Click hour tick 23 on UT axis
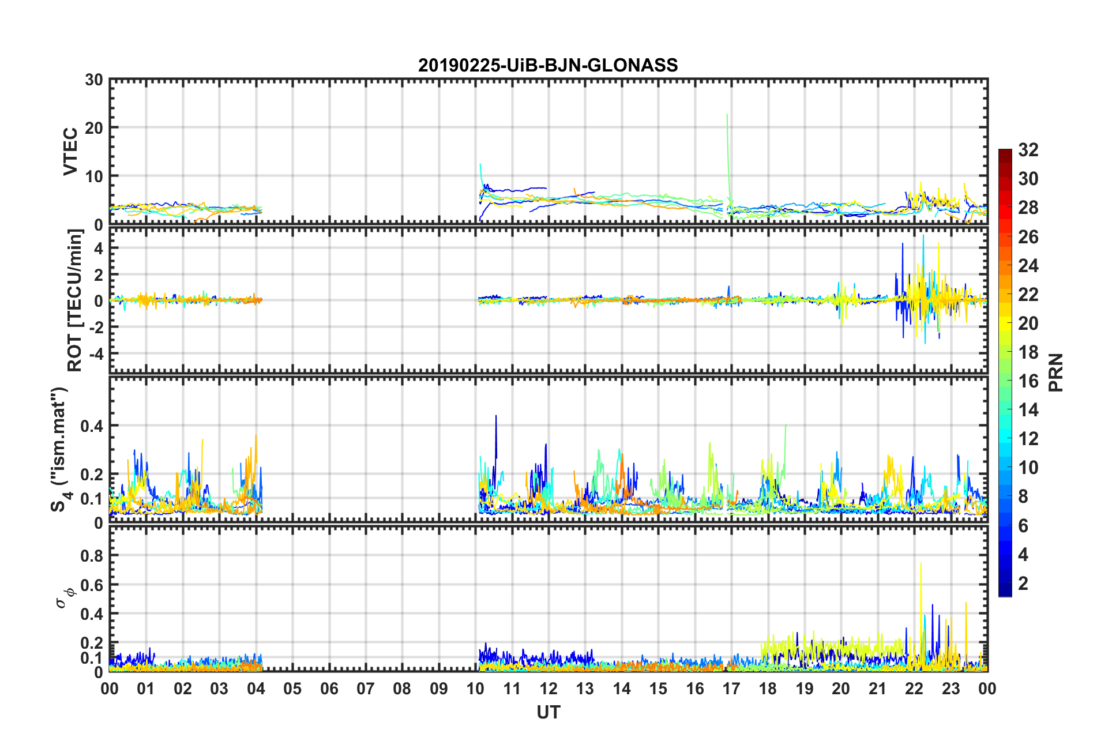Screen dimensions: 1097x745 (x=951, y=688)
